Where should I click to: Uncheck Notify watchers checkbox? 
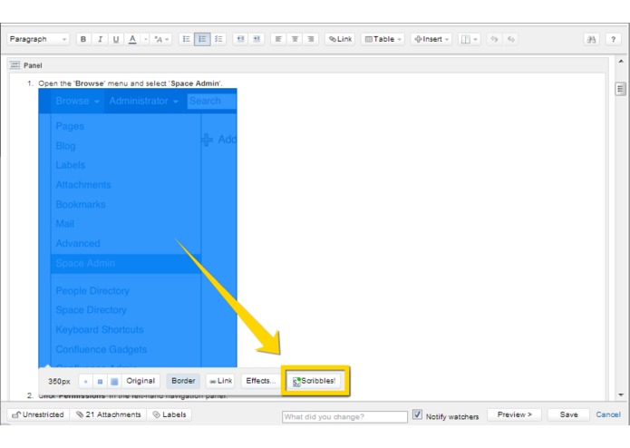417,414
